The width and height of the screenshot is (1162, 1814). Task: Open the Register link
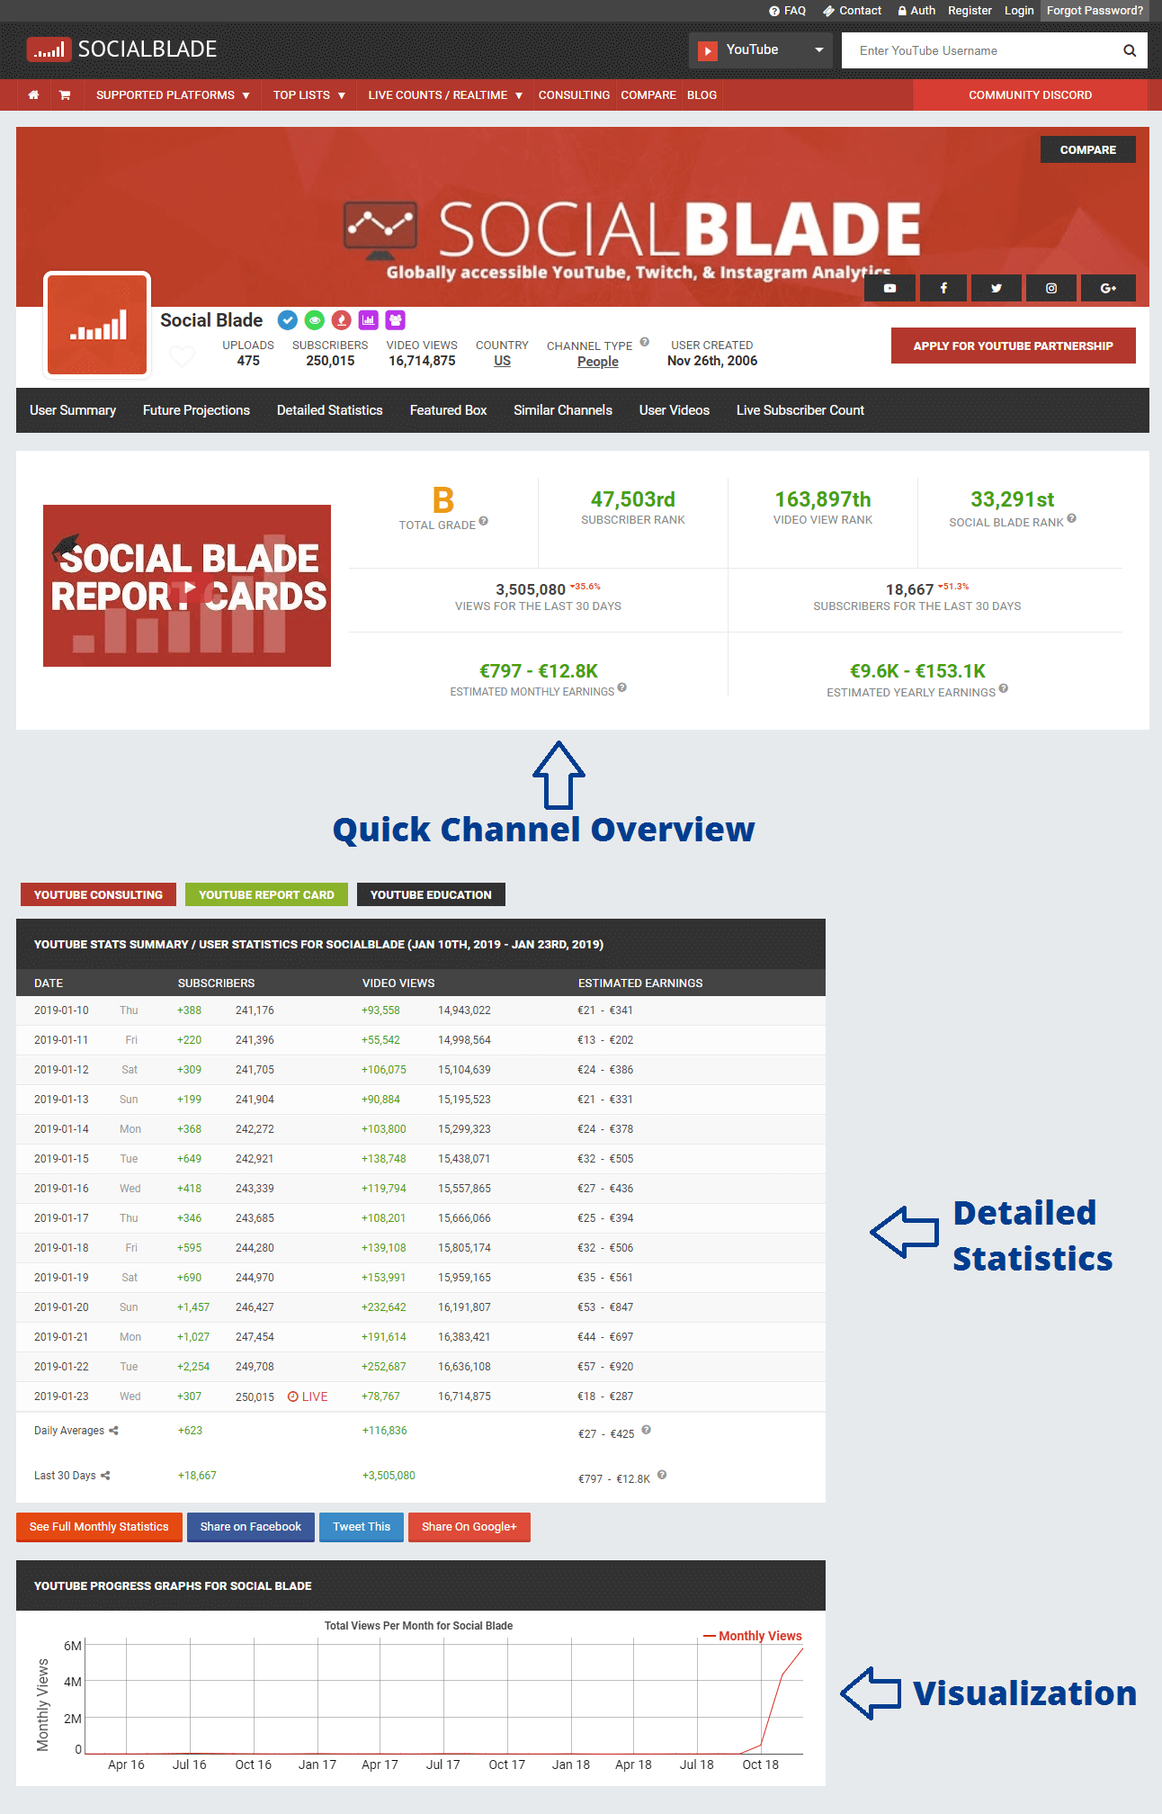tap(970, 11)
